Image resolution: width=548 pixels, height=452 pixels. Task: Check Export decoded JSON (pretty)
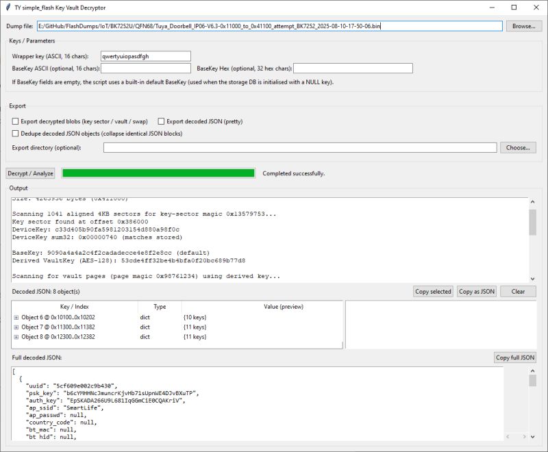click(x=162, y=121)
